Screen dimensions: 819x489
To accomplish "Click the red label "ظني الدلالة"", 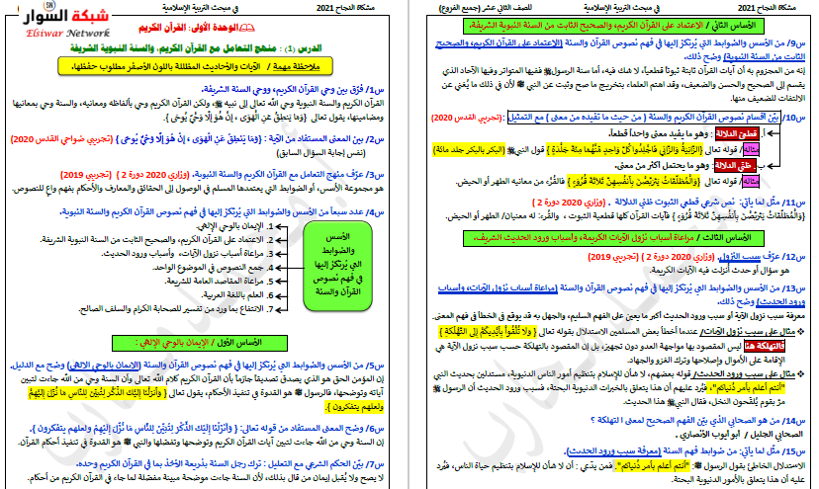I will (x=736, y=166).
